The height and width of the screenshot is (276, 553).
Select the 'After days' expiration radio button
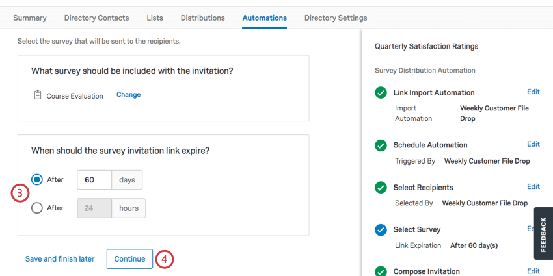[37, 180]
